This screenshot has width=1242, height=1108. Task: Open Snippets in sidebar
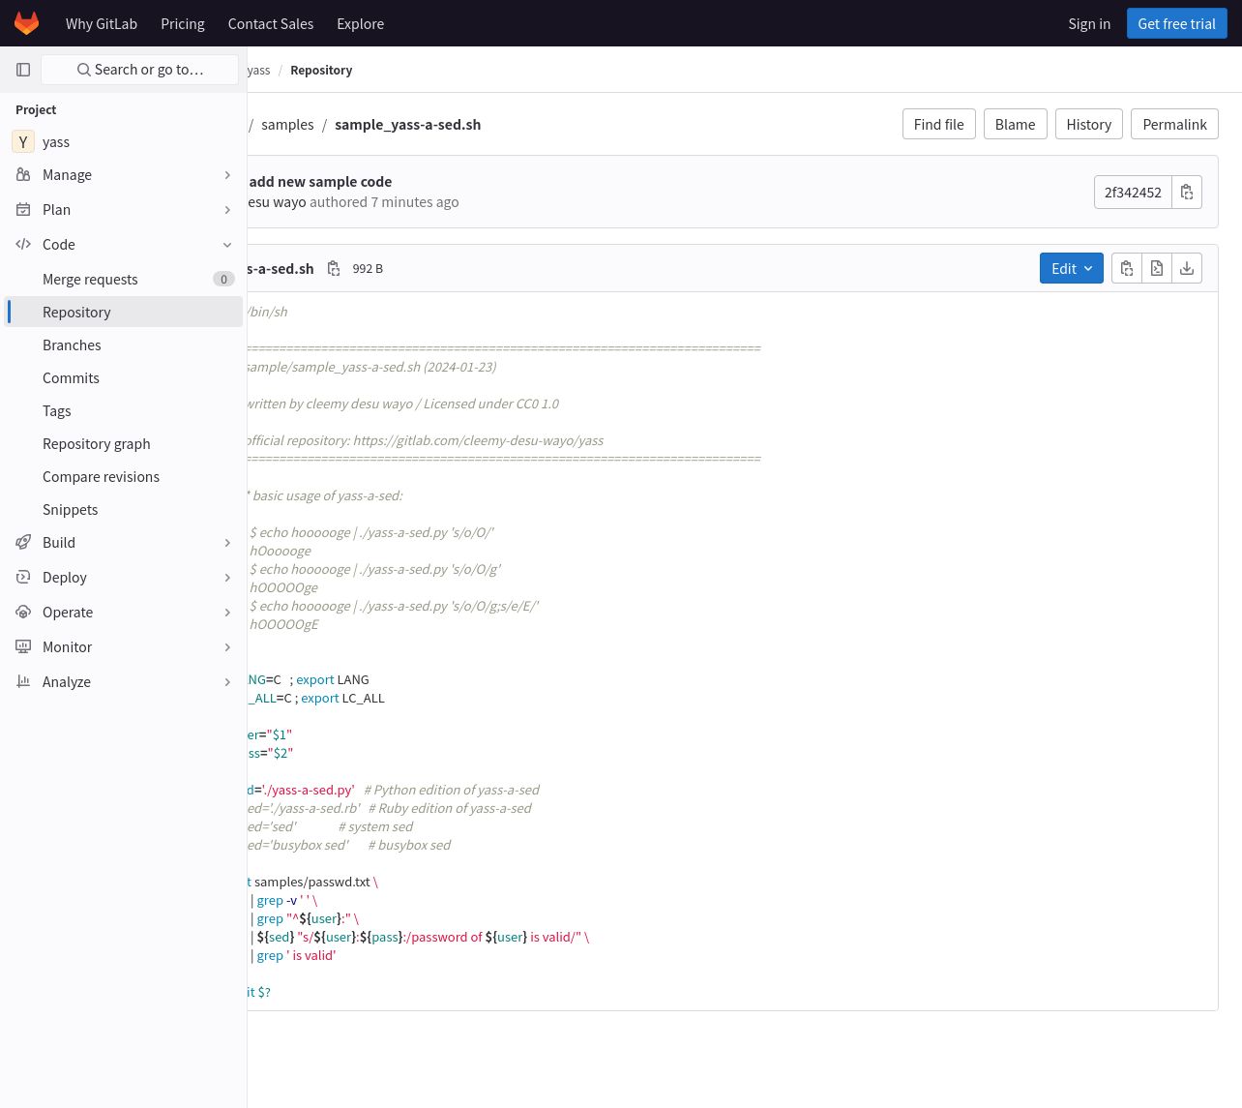tap(124, 510)
